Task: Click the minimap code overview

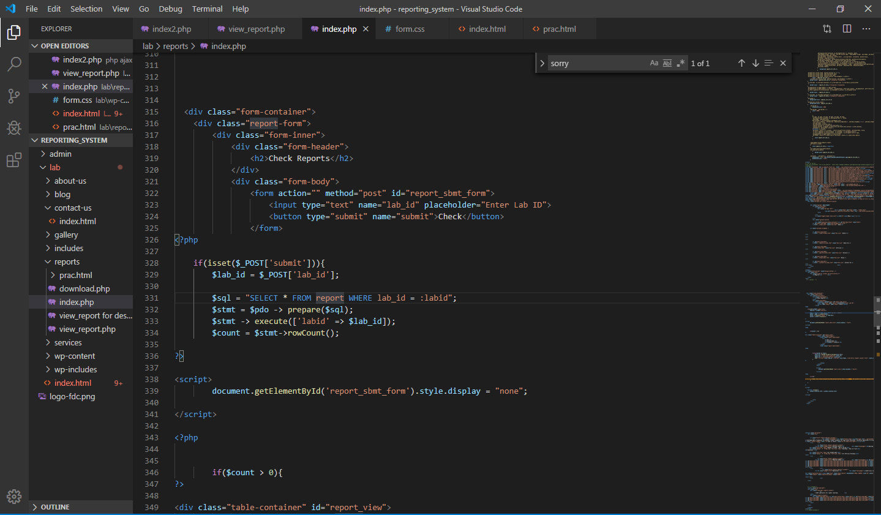Action: point(840,245)
